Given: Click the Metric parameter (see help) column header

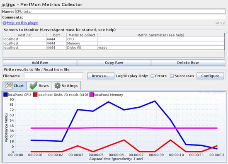Looking at the screenshot, I should pyautogui.click(x=161, y=35).
